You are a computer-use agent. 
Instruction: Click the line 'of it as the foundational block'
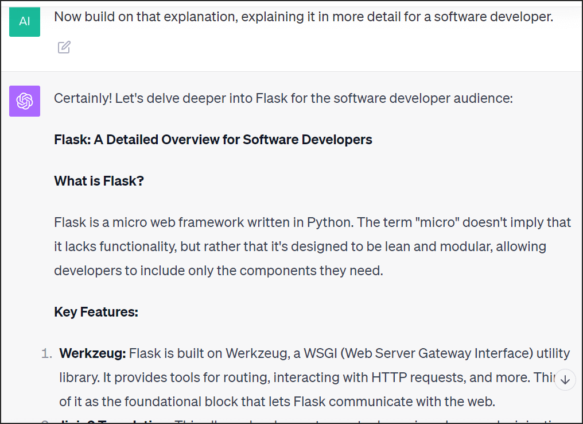(277, 402)
